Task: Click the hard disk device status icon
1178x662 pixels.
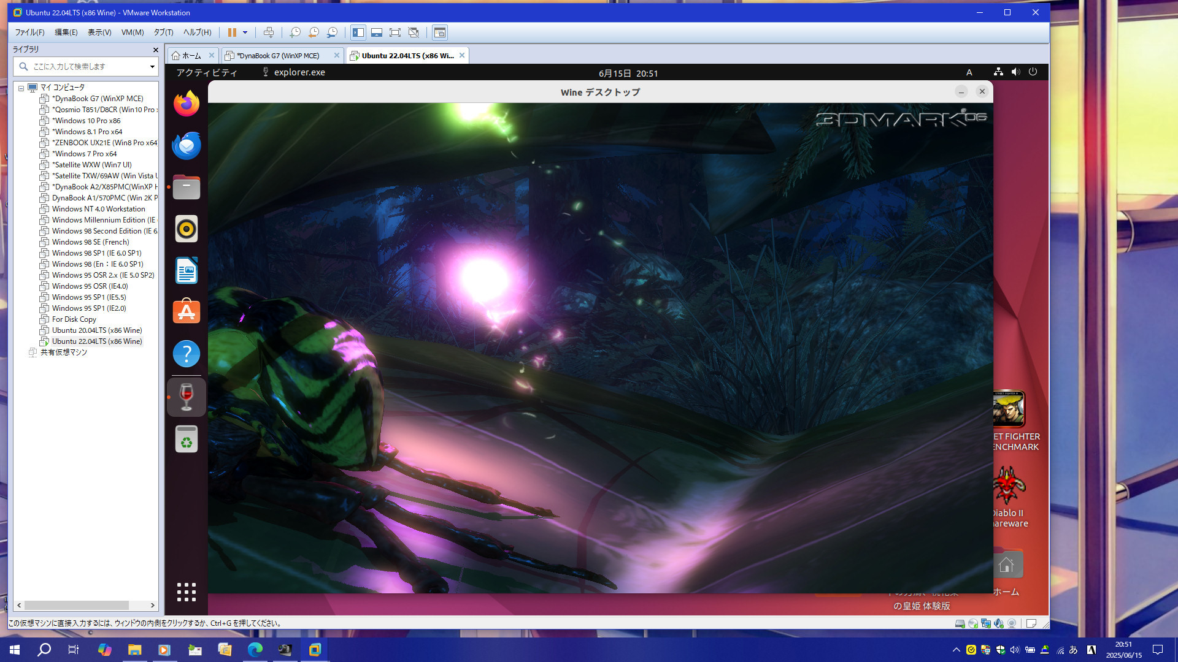Action: (960, 623)
